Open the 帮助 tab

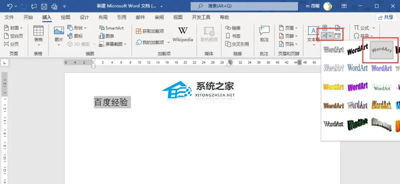point(224,17)
